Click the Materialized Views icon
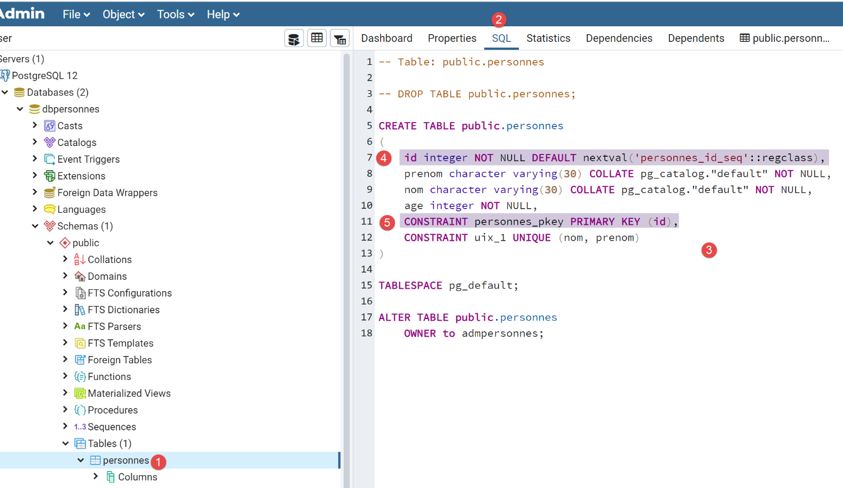843x488 pixels. pos(80,393)
